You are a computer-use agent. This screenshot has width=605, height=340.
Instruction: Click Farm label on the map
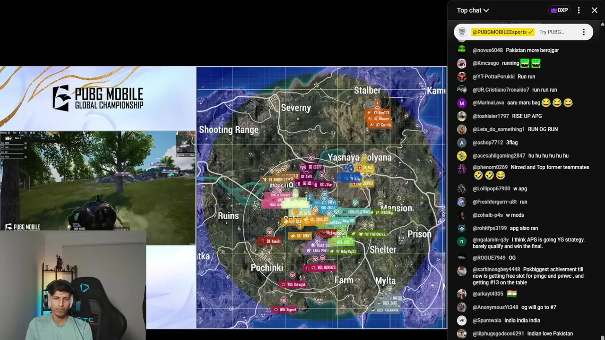344,280
